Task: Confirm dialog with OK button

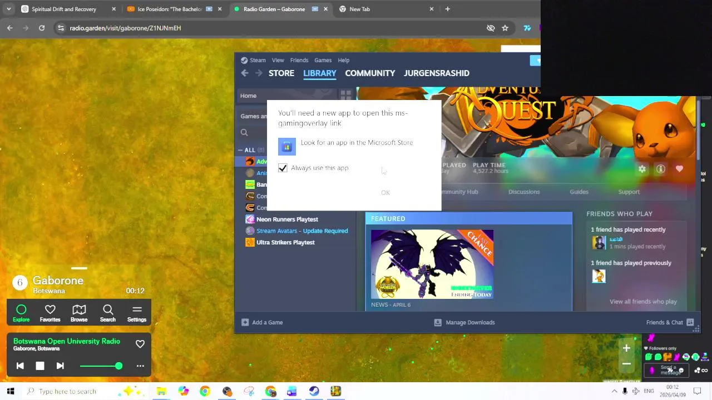Action: [385, 192]
